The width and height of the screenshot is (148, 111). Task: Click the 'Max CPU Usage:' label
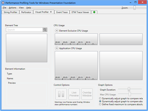tap(108, 94)
